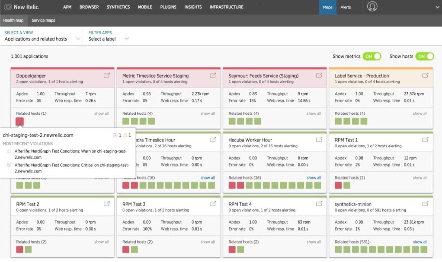Click first green host in synthetics-minion card
Viewport: 442px width, 262px height.
339,249
